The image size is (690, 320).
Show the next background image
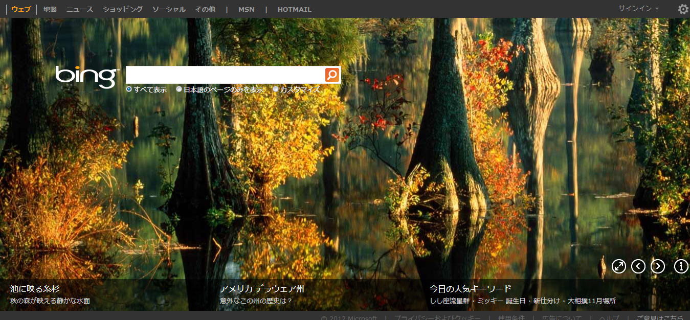[658, 266]
